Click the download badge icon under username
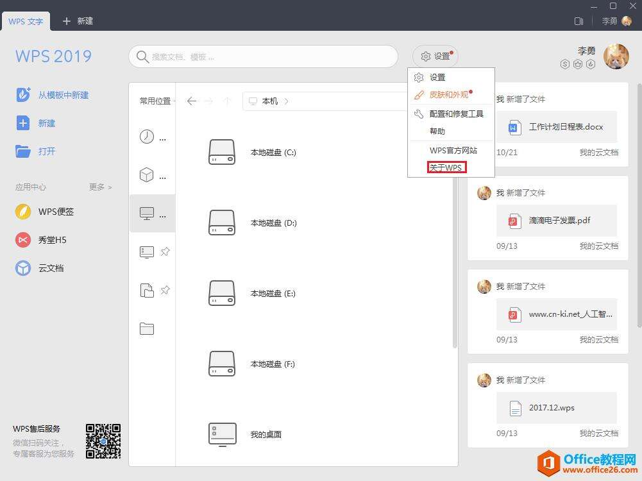Viewport: 642px width, 481px height. pyautogui.click(x=591, y=64)
